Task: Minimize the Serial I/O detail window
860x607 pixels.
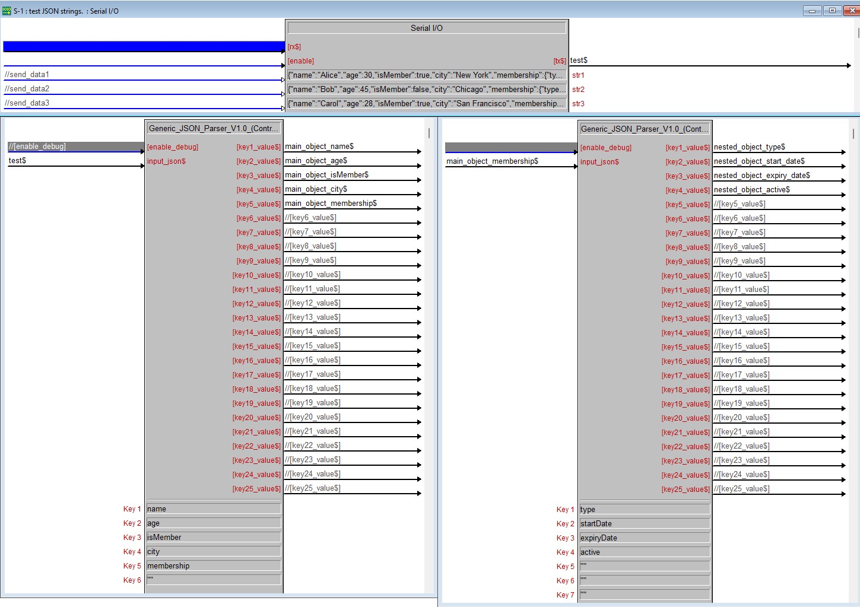Action: tap(812, 11)
